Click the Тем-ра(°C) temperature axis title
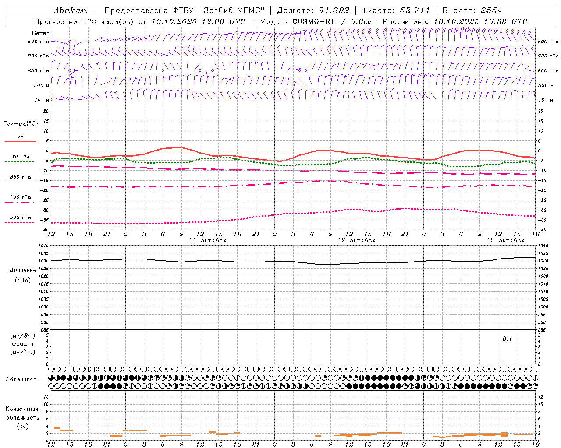 pyautogui.click(x=21, y=124)
